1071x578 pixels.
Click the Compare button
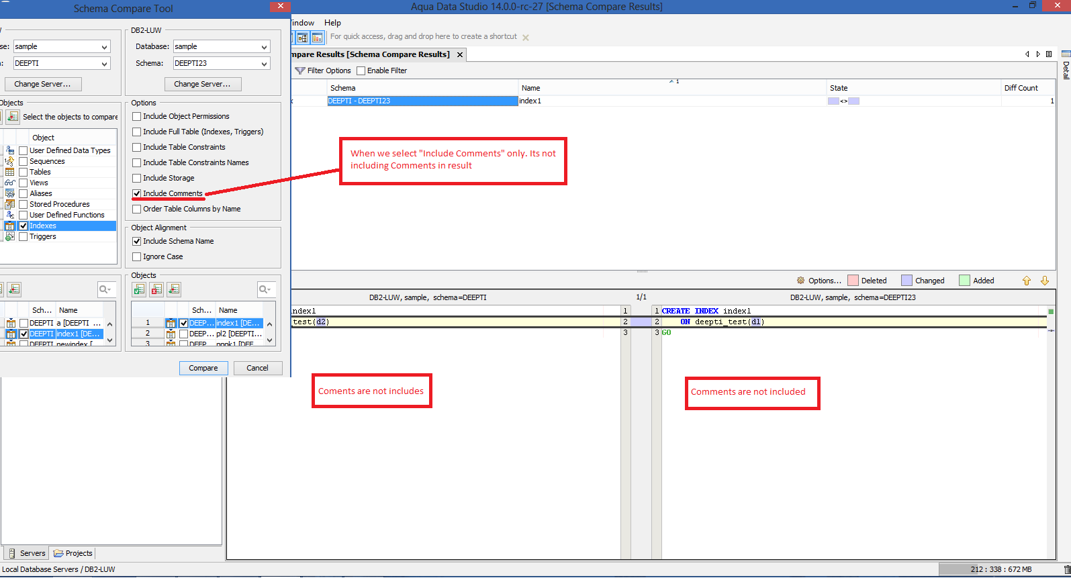click(x=203, y=368)
